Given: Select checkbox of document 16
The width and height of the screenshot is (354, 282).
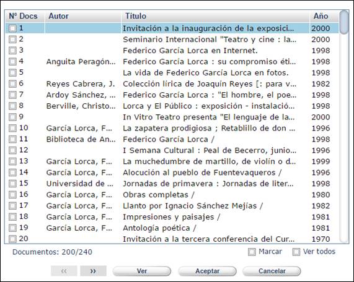Looking at the screenshot, I should tap(12, 194).
